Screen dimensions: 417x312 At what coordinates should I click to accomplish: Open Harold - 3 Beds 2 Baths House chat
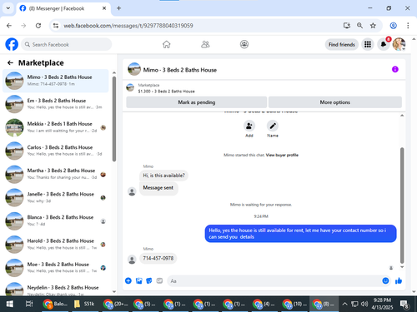coord(56,245)
